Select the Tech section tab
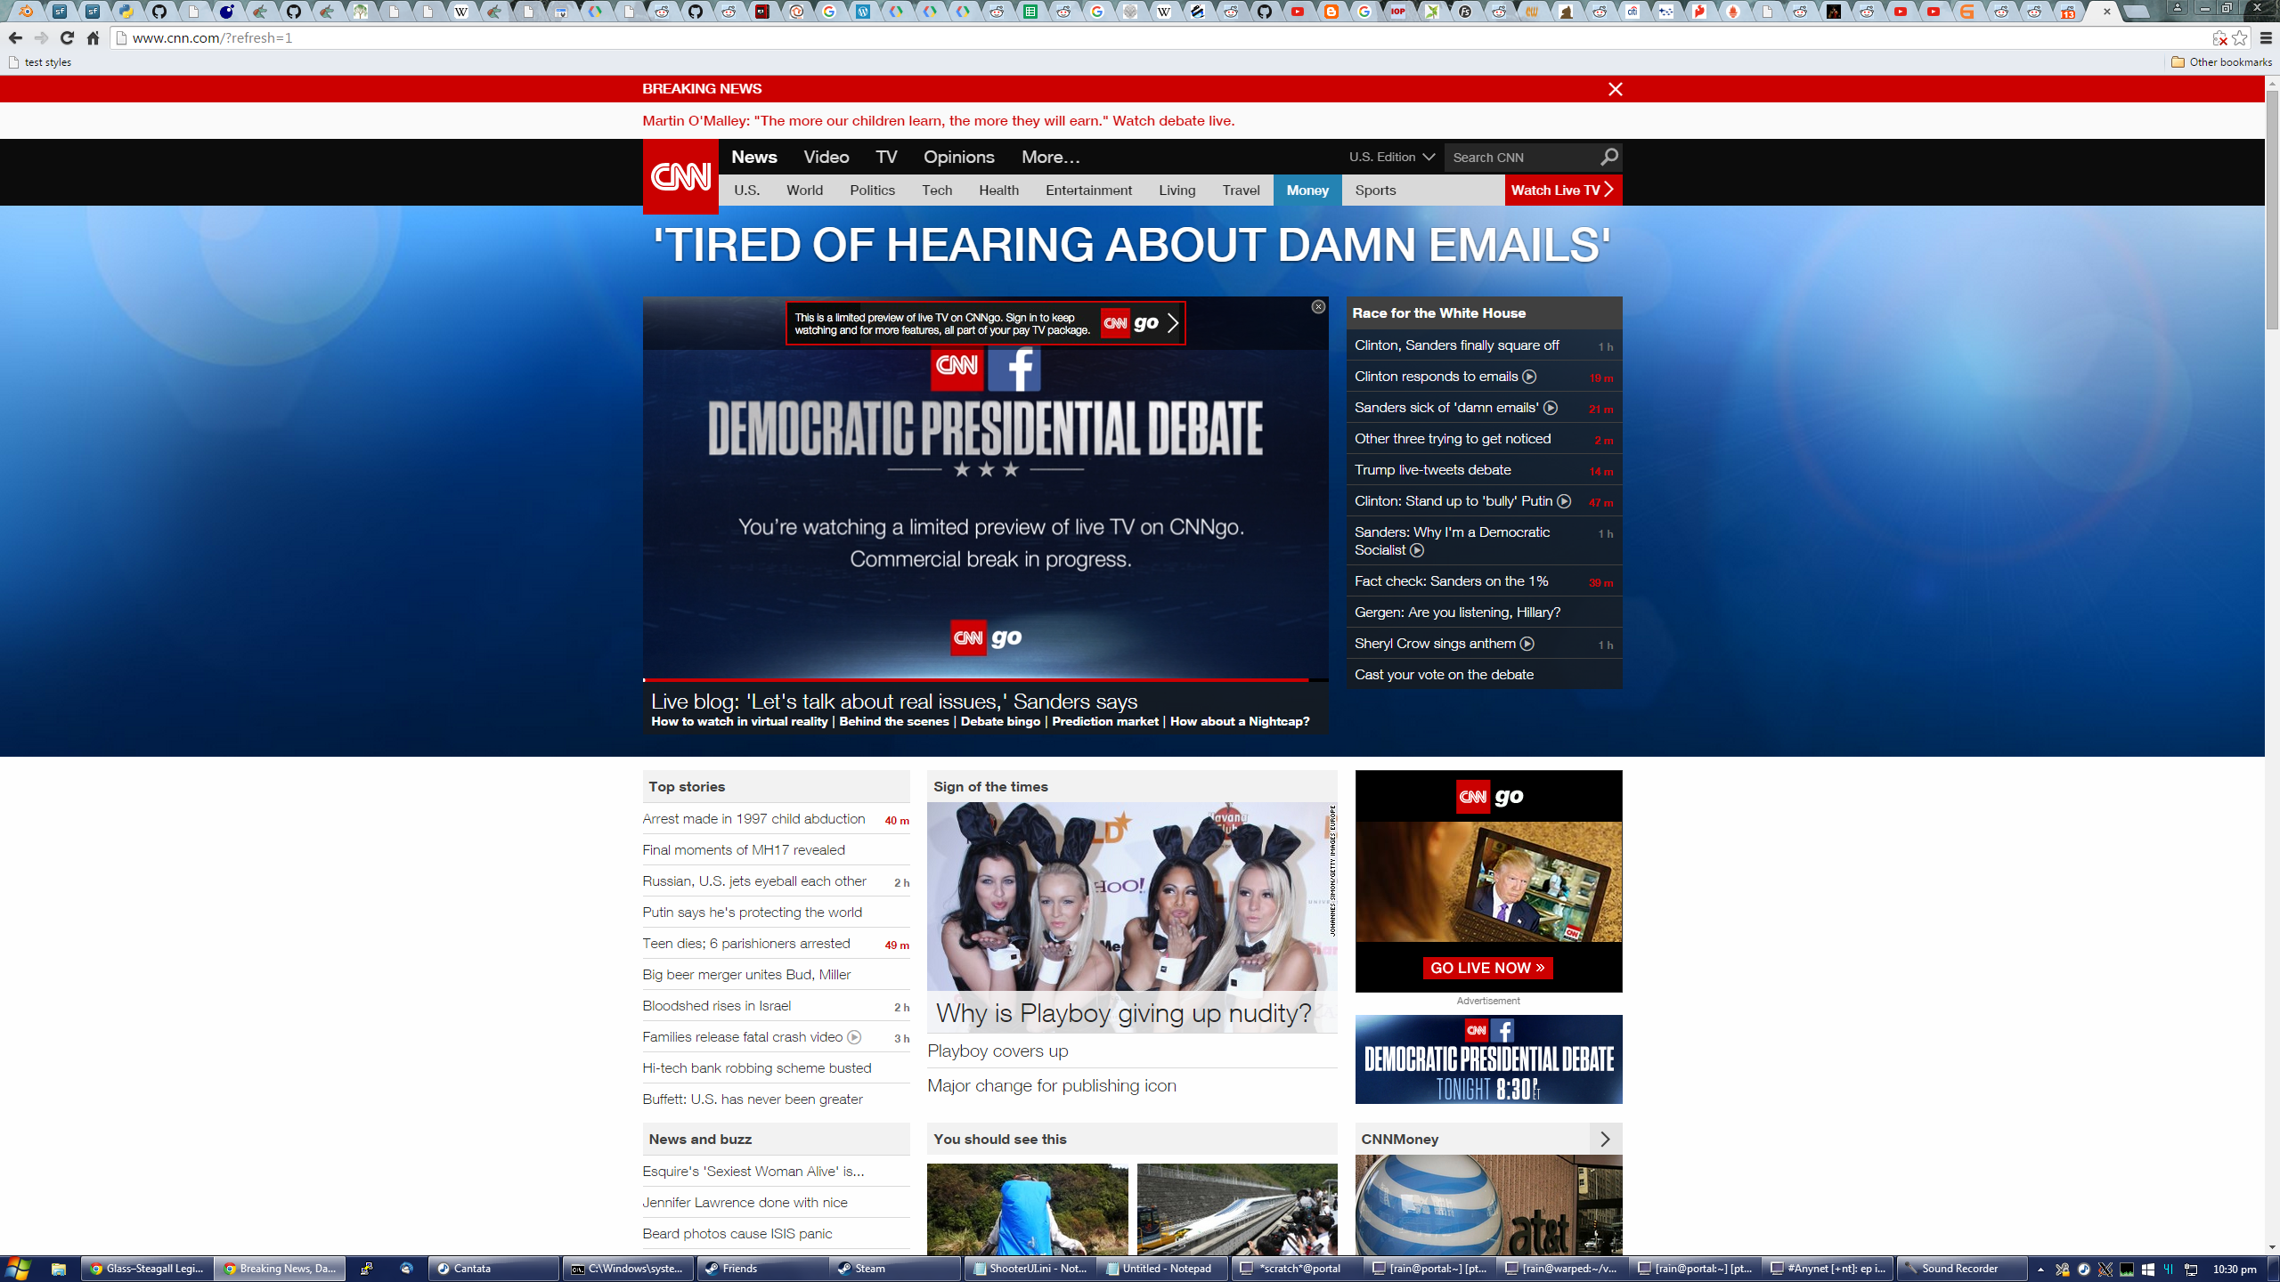 point(937,190)
